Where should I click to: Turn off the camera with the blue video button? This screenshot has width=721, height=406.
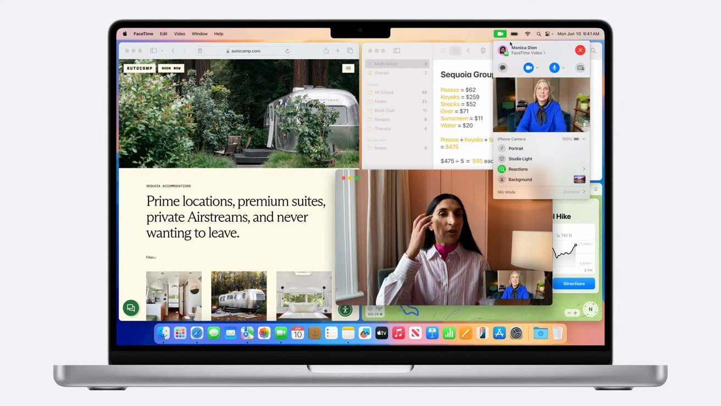pos(528,68)
